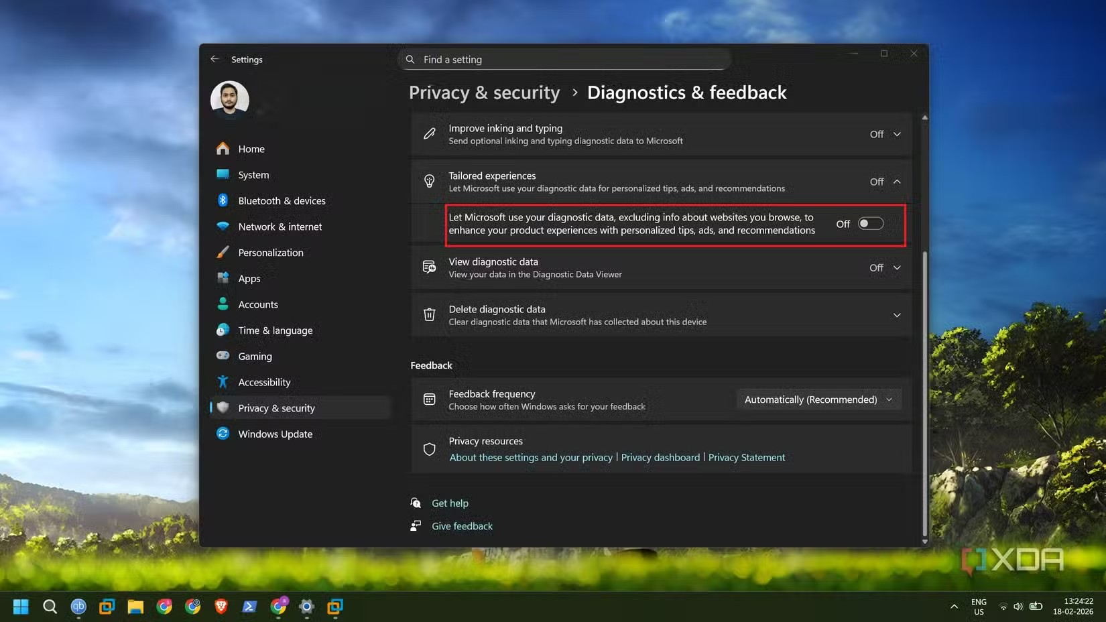Click the back arrow in Settings

tap(214, 59)
